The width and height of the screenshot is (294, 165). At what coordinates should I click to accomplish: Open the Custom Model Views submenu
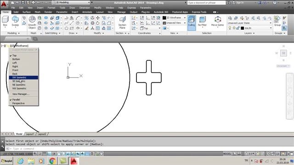click(x=23, y=50)
